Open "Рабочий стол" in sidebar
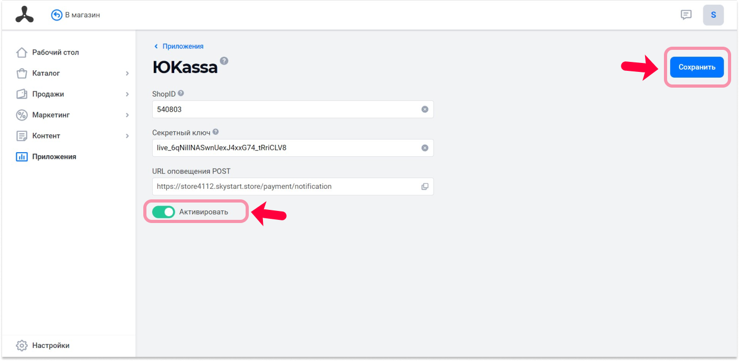 coord(69,52)
